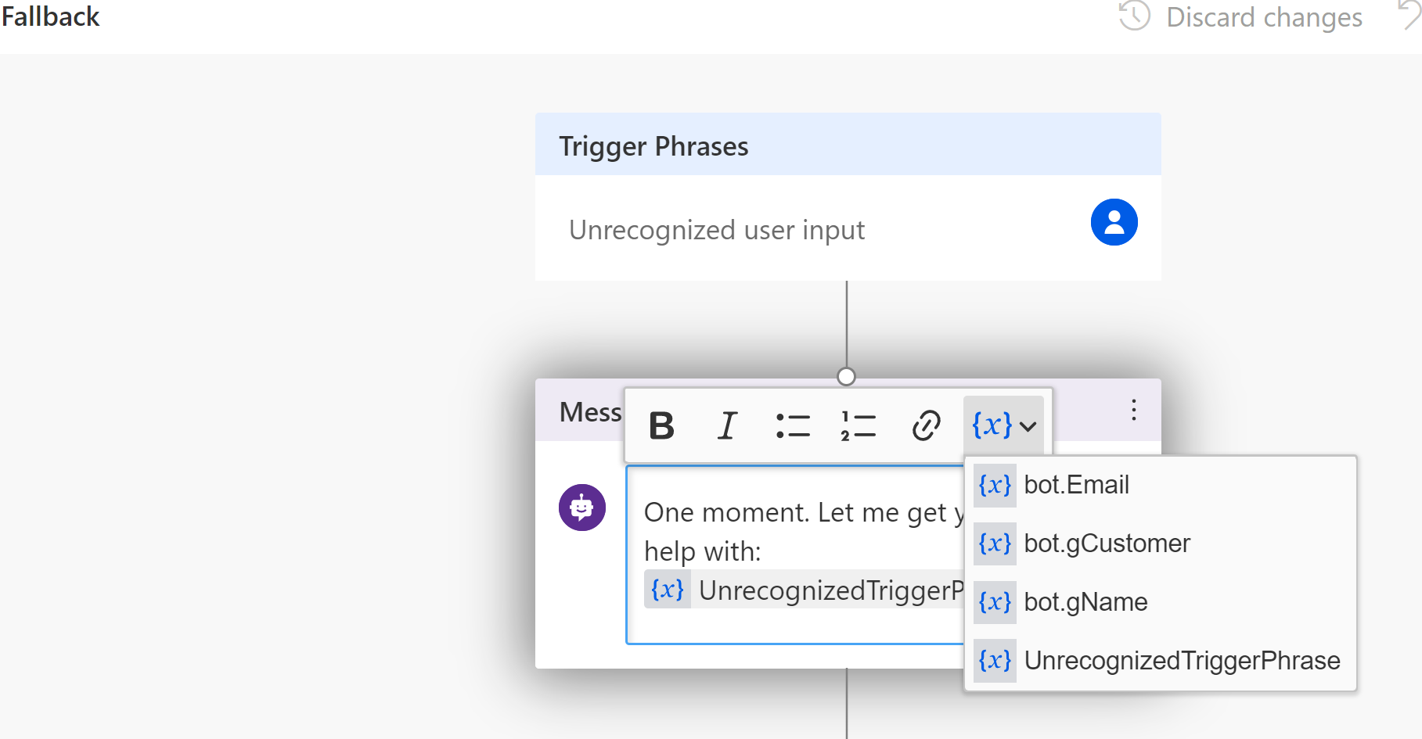Click the Unrecognized user input text
Image resolution: width=1422 pixels, height=739 pixels.
pos(716,230)
